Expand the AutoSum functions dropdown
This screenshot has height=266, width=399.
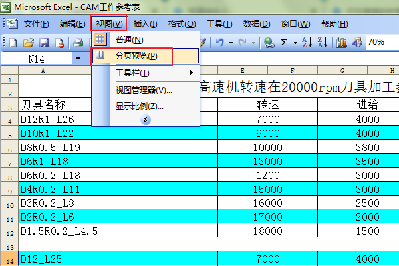[295, 43]
